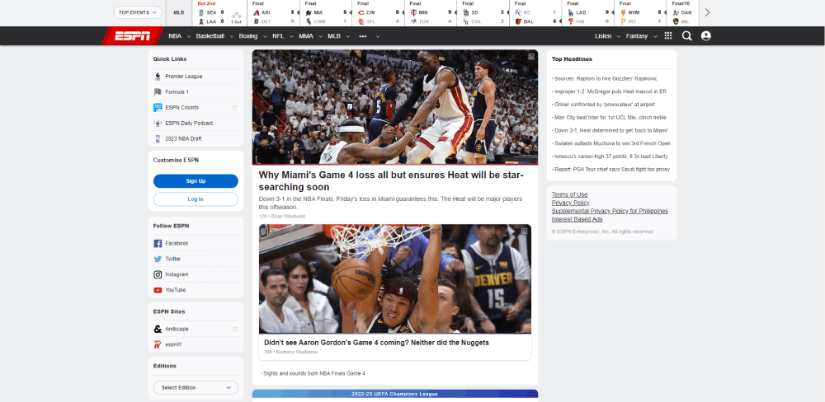Viewport: 825px width, 402px height.
Task: Click the Sign Up button
Action: click(196, 180)
